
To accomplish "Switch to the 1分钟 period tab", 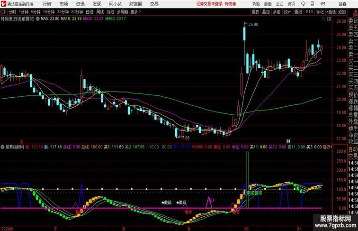I will point(24,12).
